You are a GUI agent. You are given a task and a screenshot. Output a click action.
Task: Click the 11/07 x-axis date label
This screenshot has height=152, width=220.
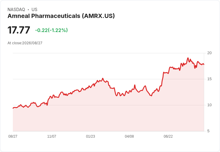(x=52, y=136)
